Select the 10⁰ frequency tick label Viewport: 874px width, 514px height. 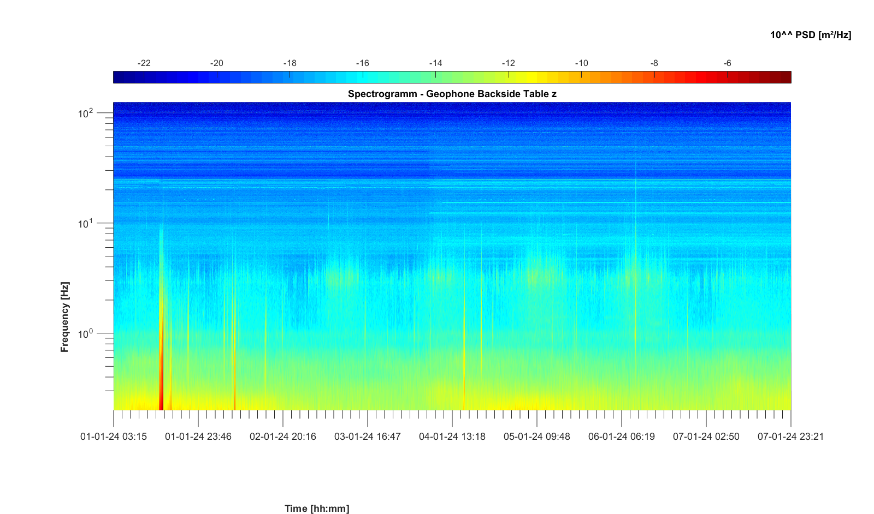[86, 333]
